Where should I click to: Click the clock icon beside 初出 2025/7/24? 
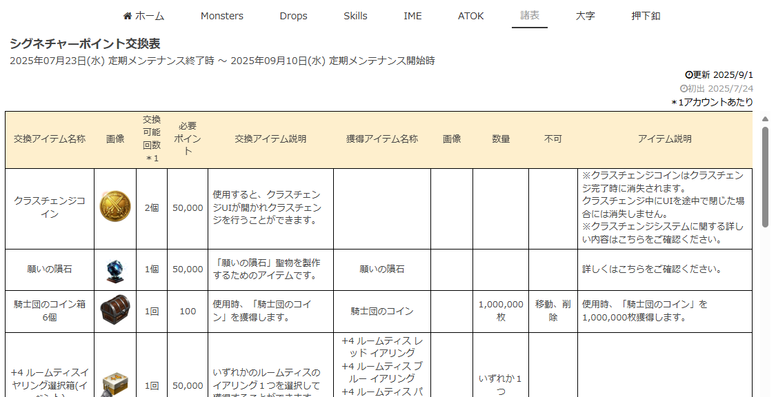pyautogui.click(x=684, y=88)
